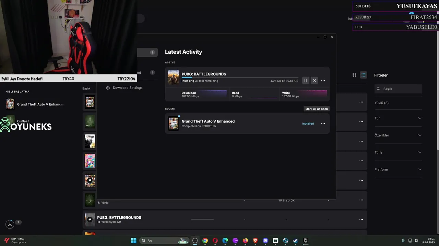Open the ESP - MAL score widget on taskbar

[15, 241]
